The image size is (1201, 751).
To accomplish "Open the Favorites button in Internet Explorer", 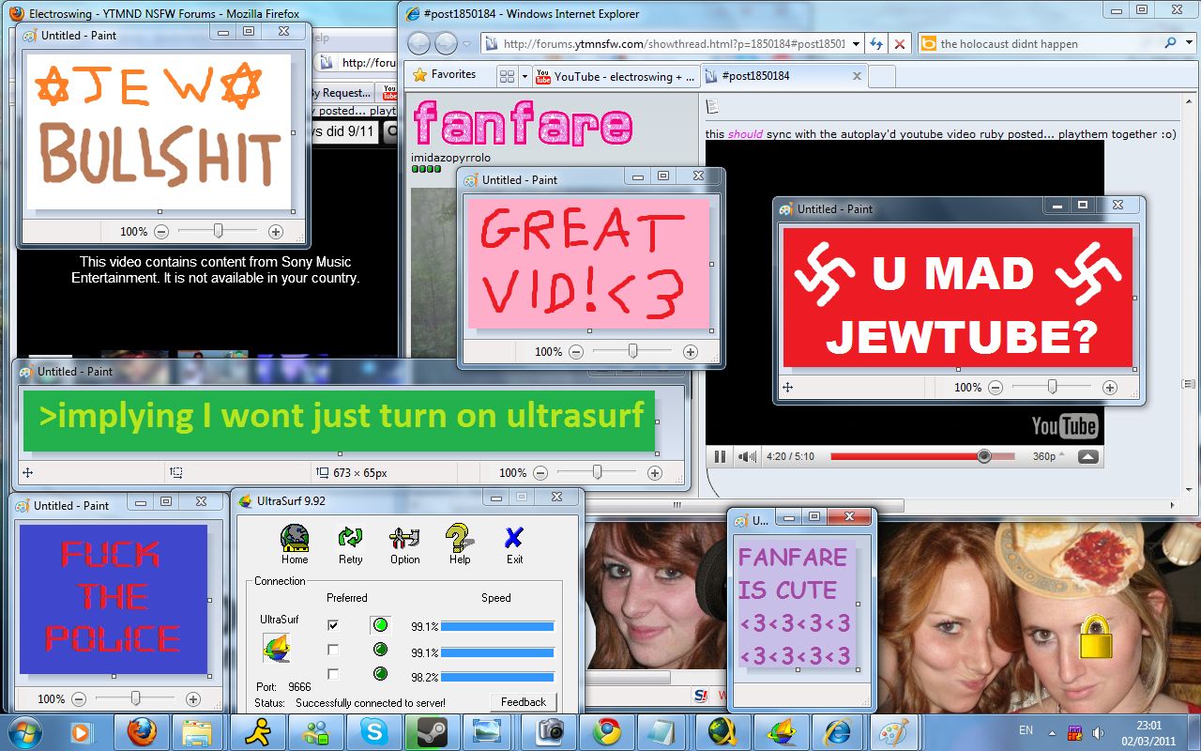I will [x=446, y=75].
